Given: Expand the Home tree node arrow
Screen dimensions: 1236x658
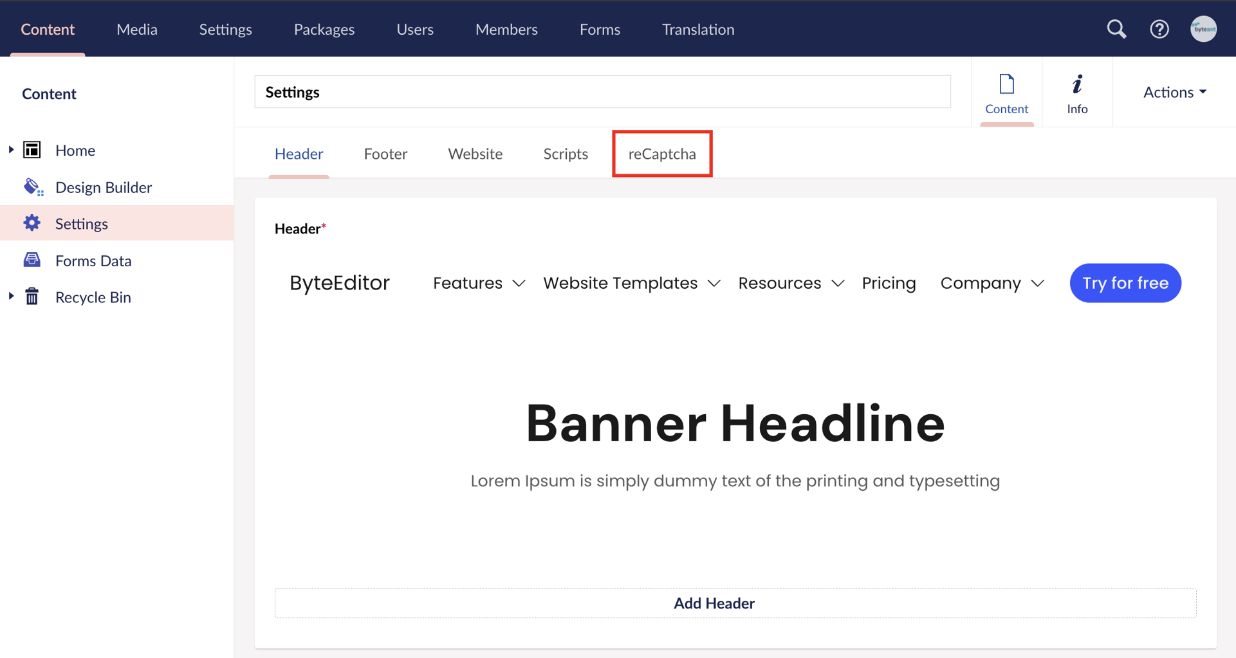Looking at the screenshot, I should [11, 150].
